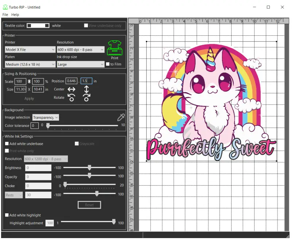Click the top-left selection handle of artwork
This screenshot has height=241, width=295.
click(x=147, y=42)
